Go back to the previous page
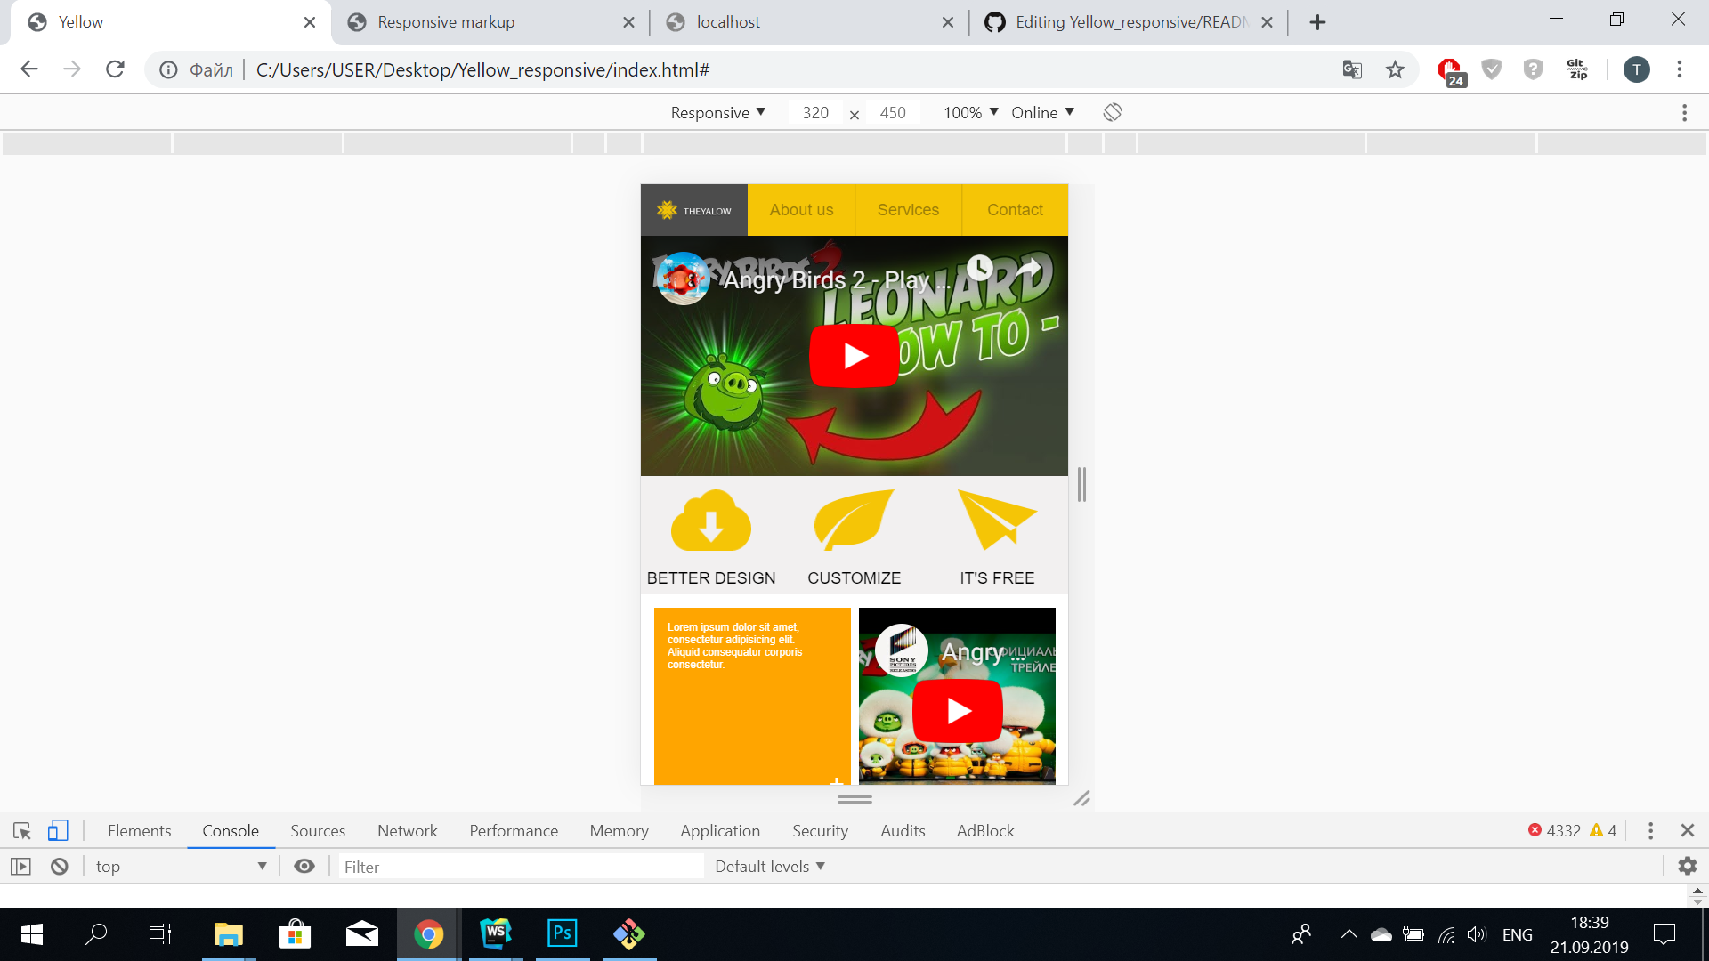This screenshot has width=1709, height=961. (x=29, y=69)
